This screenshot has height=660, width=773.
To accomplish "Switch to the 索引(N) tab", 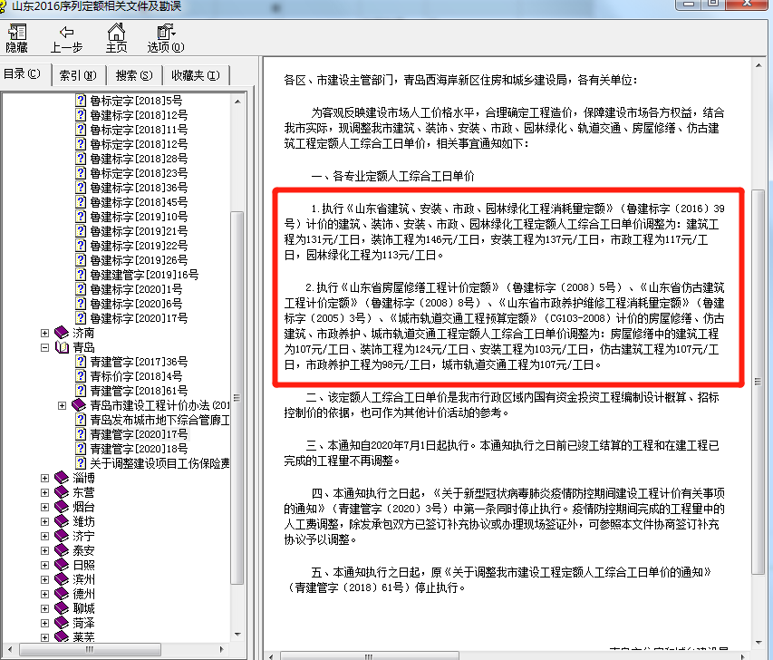I will coord(78,75).
